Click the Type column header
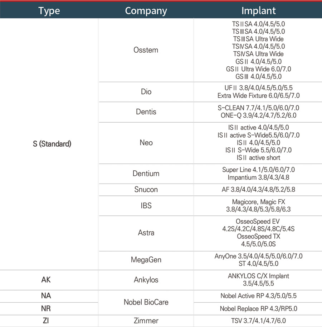 [49, 11]
